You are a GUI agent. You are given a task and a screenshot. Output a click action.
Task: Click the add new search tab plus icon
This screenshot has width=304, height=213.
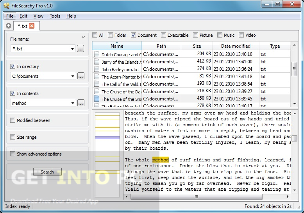(x=9, y=26)
